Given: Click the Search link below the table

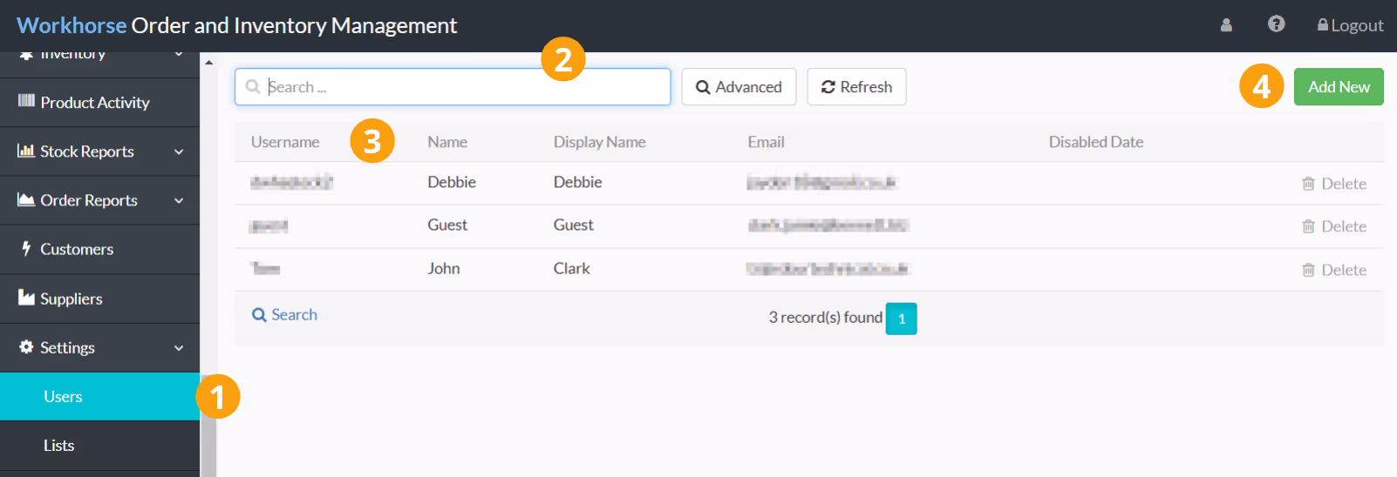Looking at the screenshot, I should click(x=284, y=315).
